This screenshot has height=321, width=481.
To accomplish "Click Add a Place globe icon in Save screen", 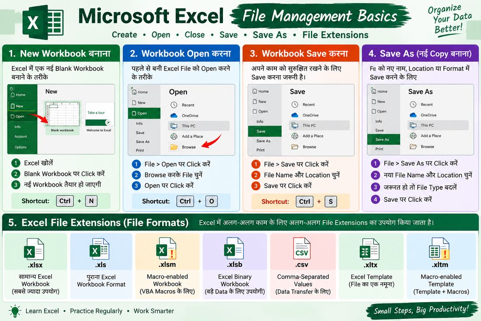I will coord(295,136).
